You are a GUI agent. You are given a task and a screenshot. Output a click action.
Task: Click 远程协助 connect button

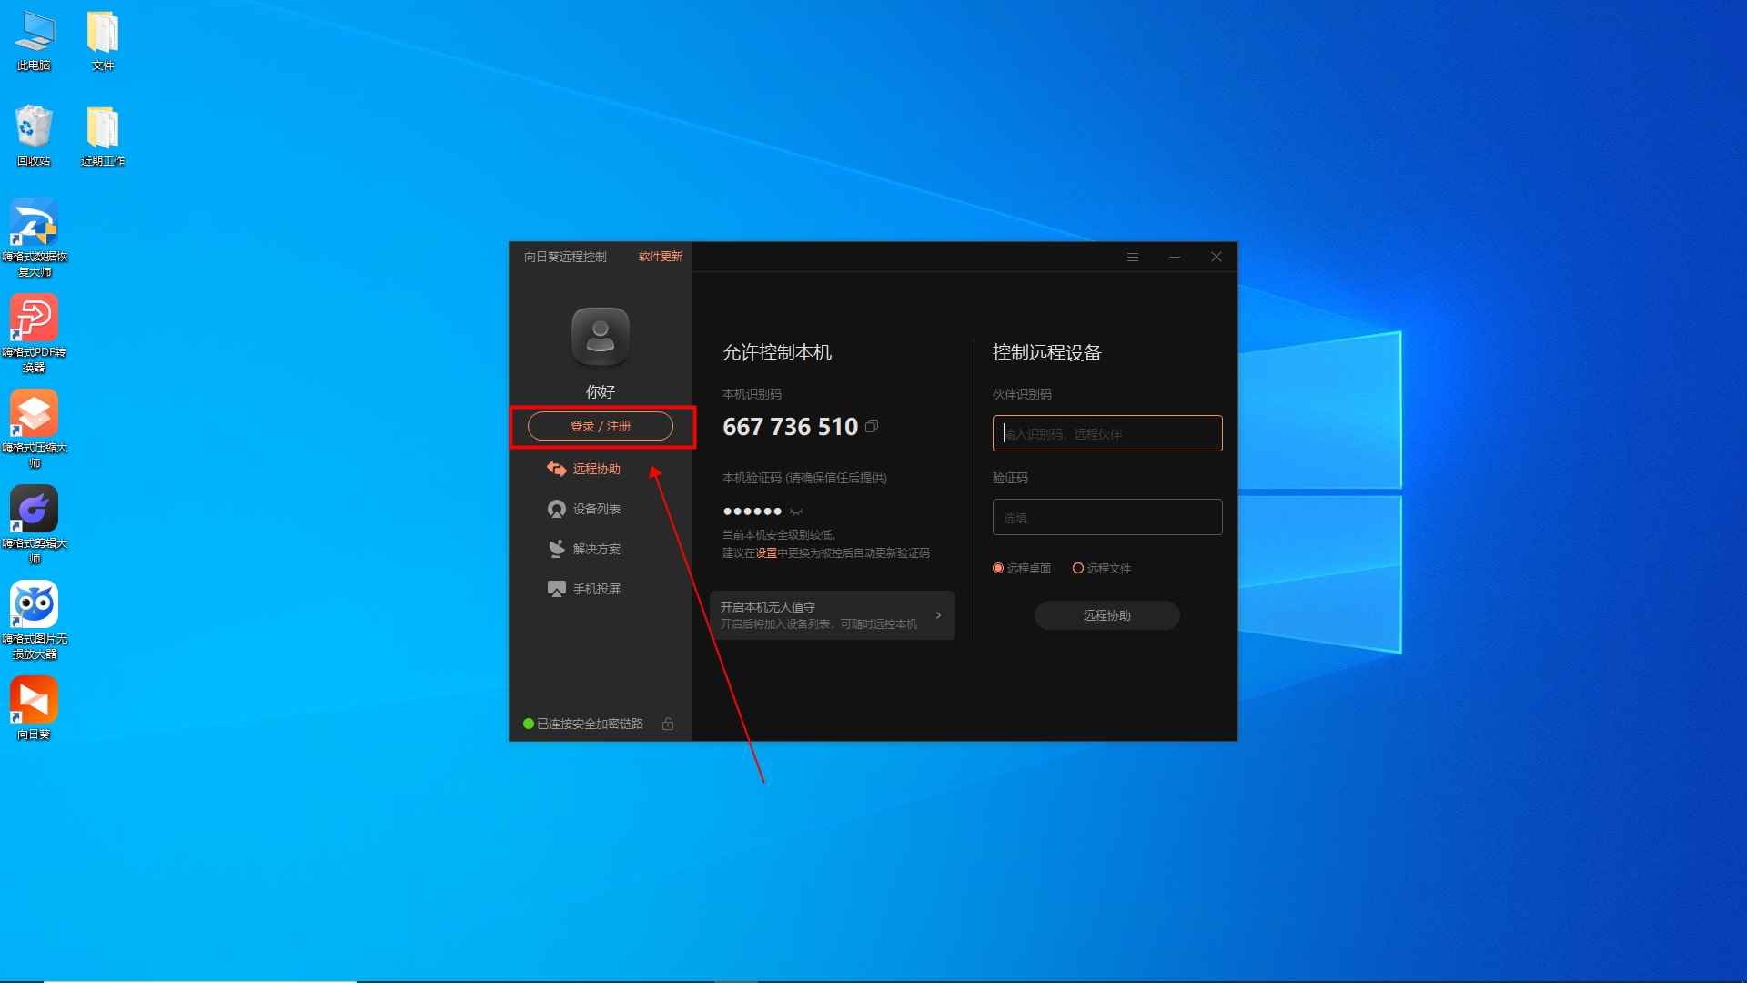pyautogui.click(x=1106, y=615)
